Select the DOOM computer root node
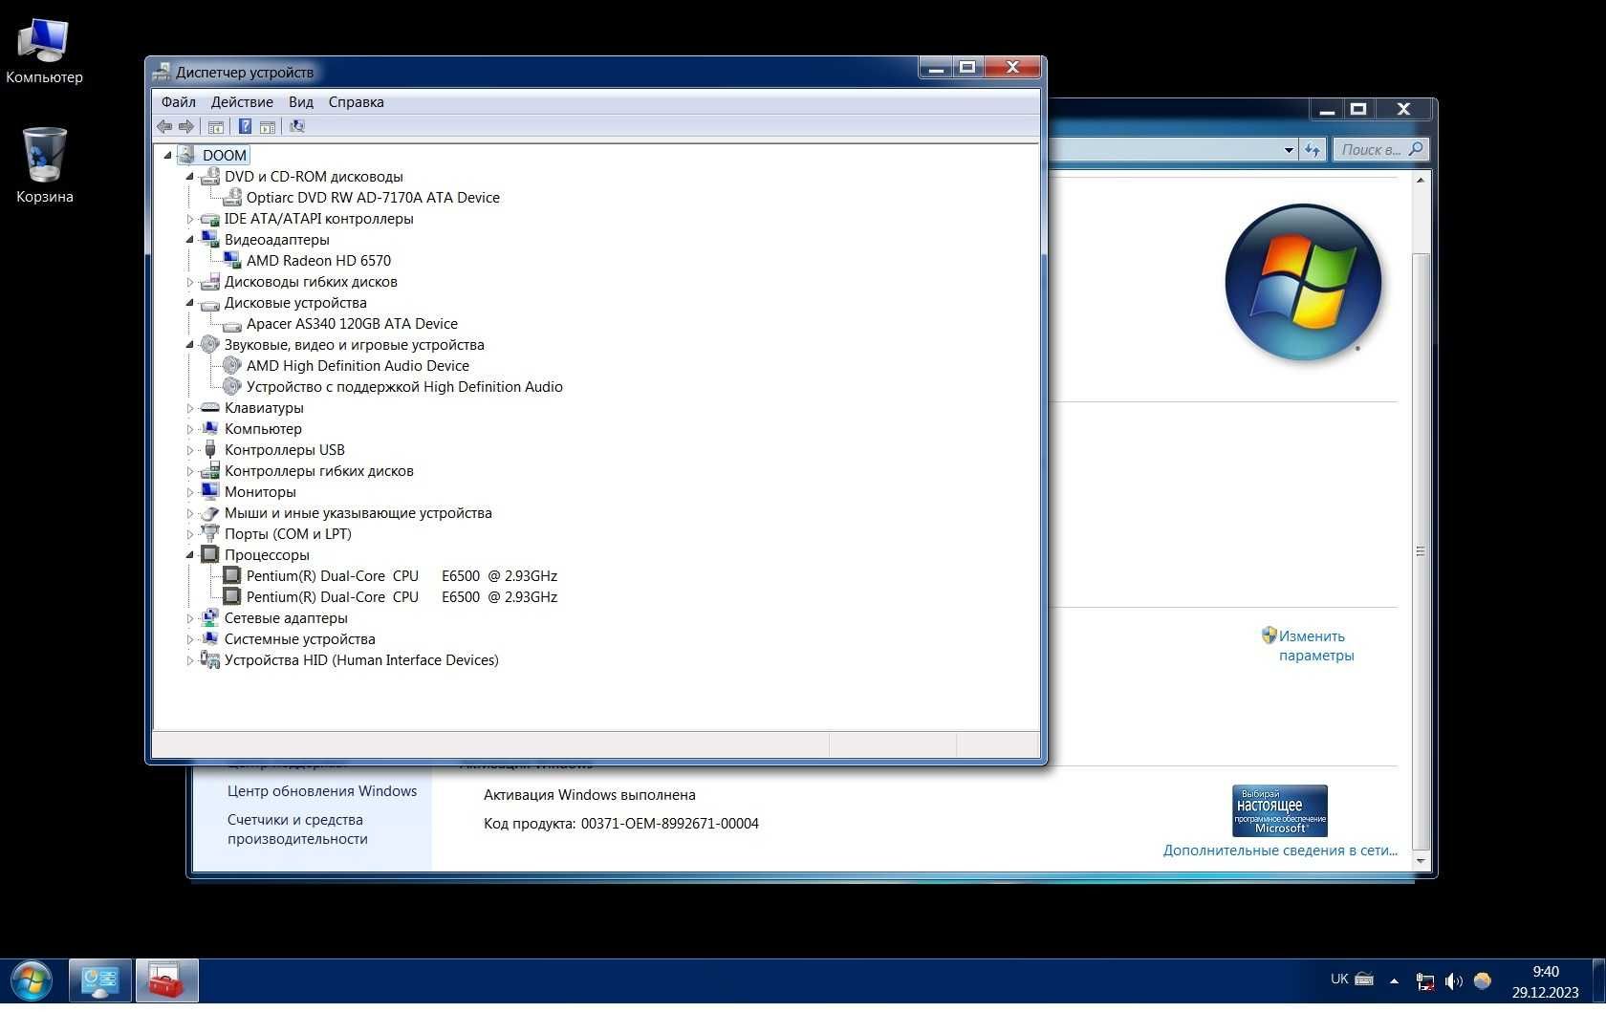1606x1012 pixels. click(x=225, y=155)
